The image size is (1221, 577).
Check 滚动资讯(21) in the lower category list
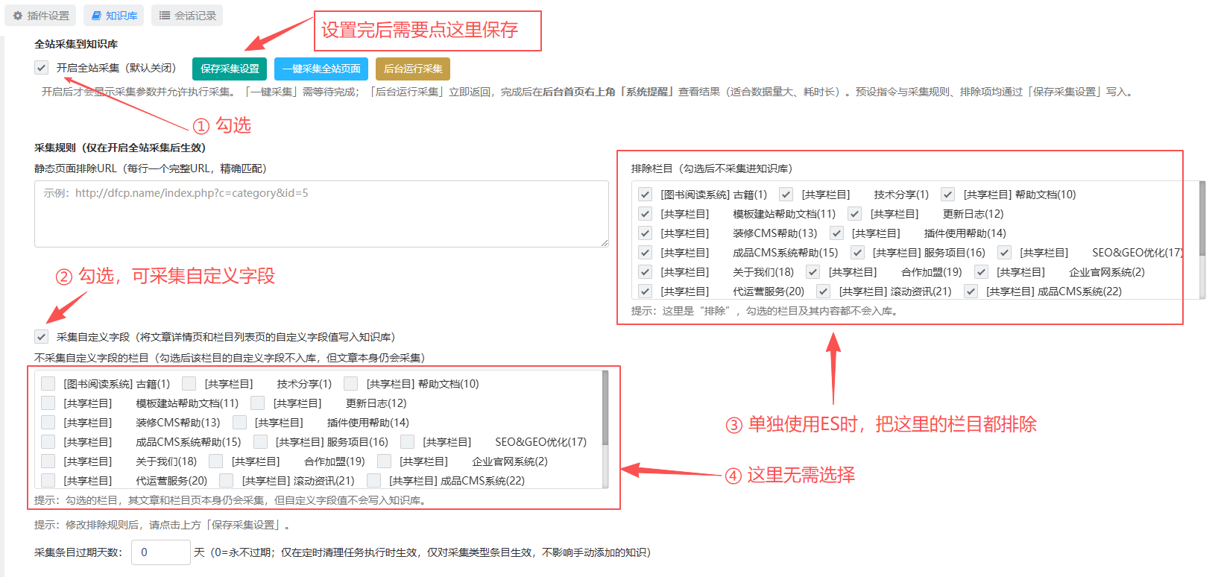[x=227, y=481]
